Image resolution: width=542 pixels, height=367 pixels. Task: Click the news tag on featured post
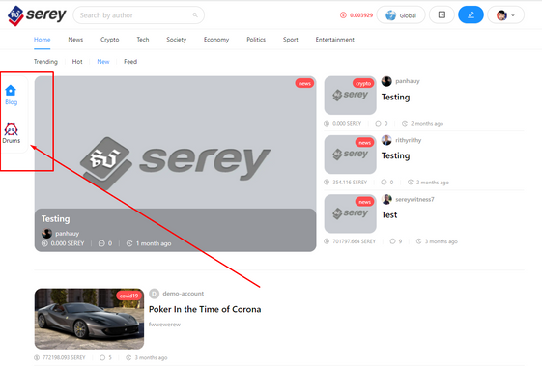[x=304, y=83]
